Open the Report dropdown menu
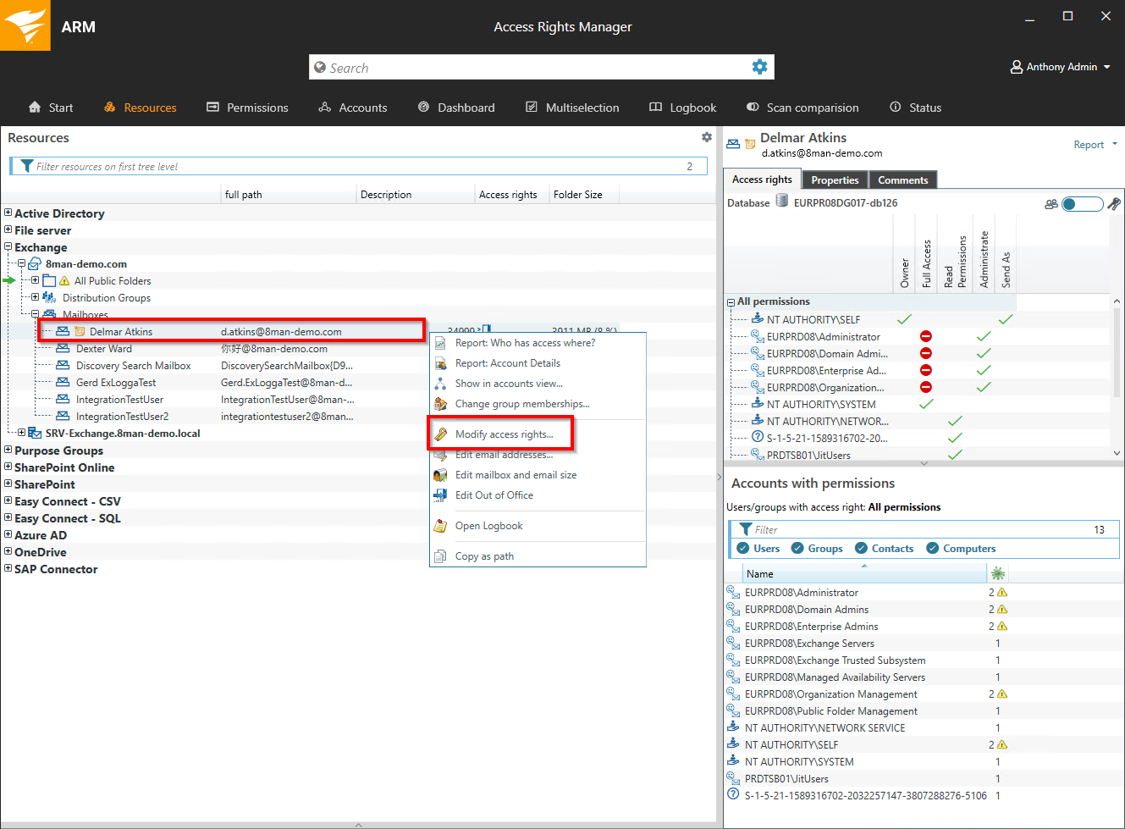 click(1095, 145)
